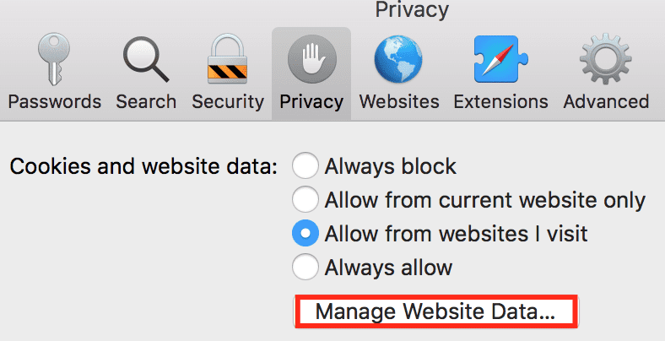The height and width of the screenshot is (341, 665).
Task: Click the globe Websites icon
Action: tap(399, 58)
